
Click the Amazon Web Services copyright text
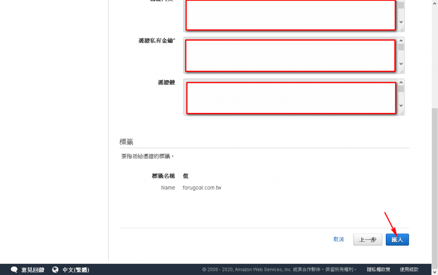(279, 269)
